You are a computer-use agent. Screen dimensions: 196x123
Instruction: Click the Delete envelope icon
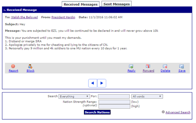pos(165,66)
